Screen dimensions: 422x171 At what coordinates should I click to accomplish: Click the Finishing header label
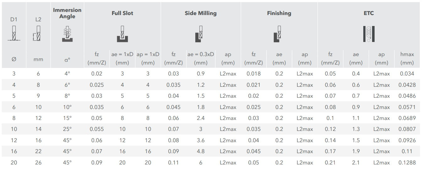[x=279, y=13]
